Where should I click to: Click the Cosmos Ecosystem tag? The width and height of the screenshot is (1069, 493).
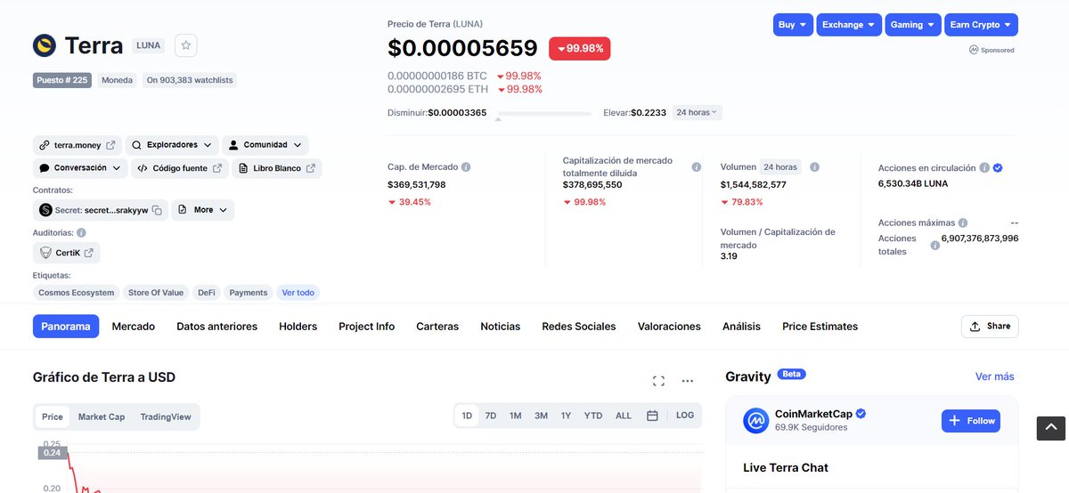tap(77, 292)
